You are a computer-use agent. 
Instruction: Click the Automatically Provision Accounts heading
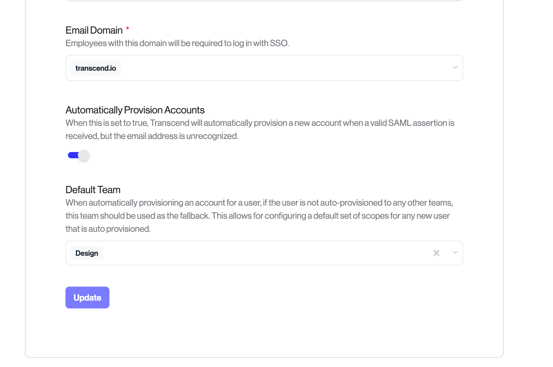coord(135,110)
